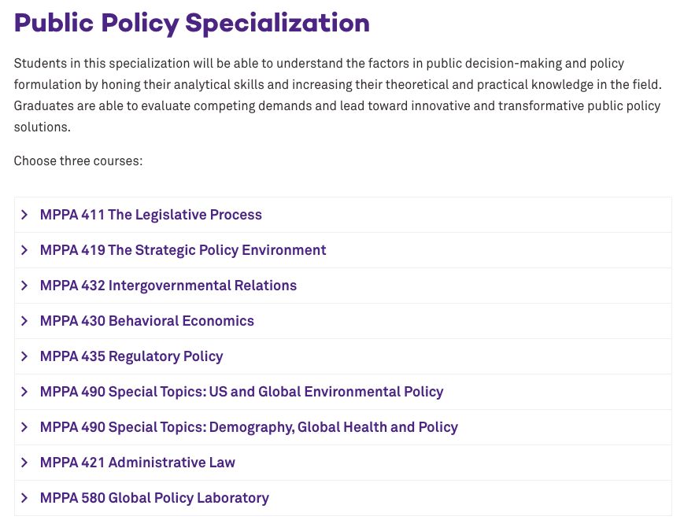Show details for MPPA 435 Regulatory Policy
Screen dimensions: 684x520
131,356
